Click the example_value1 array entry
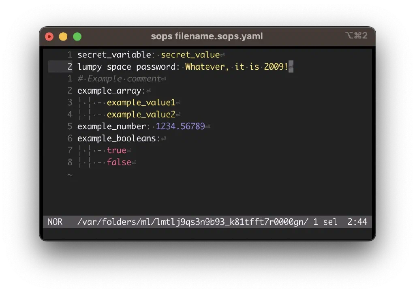Screen dimensions: 415x293 coord(141,103)
